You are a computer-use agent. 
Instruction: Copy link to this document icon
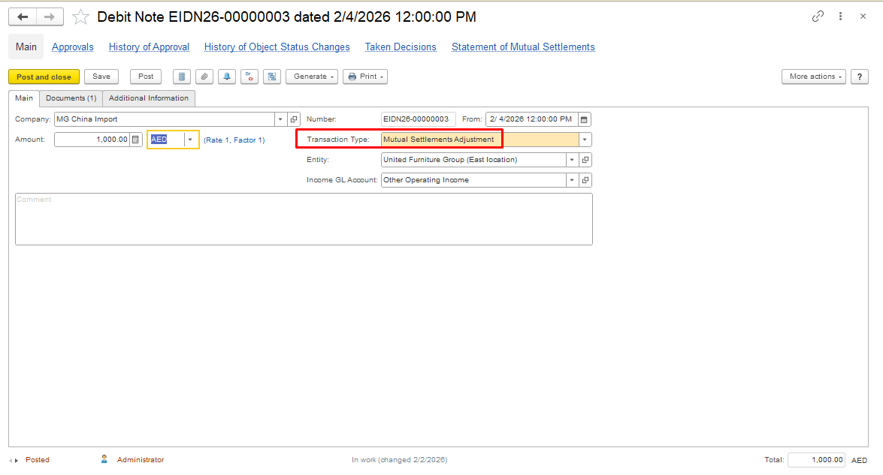click(x=818, y=17)
